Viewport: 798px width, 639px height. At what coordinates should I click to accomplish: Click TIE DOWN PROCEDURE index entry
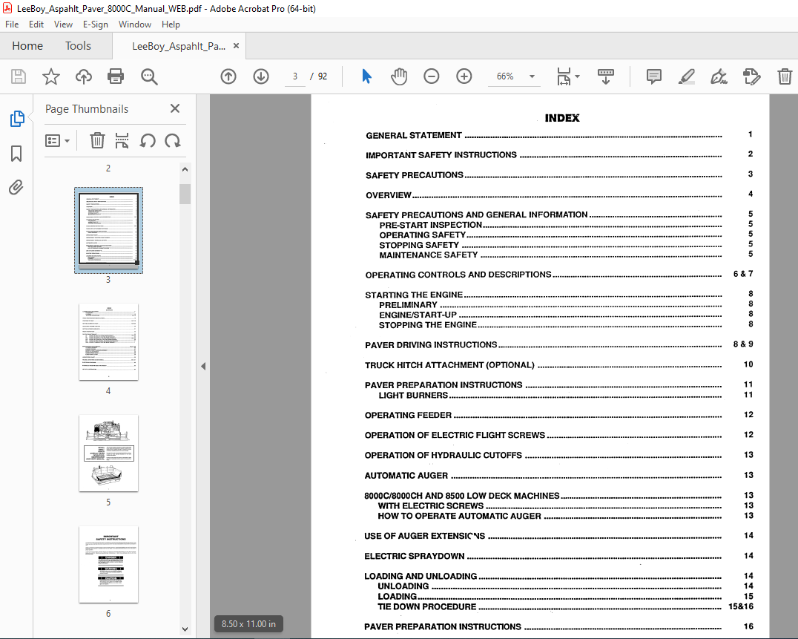(427, 606)
